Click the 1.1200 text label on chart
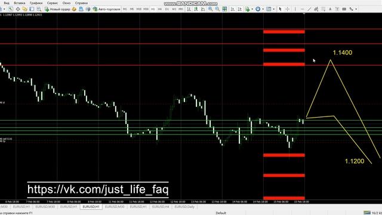The width and height of the screenshot is (382, 215). pos(355,161)
